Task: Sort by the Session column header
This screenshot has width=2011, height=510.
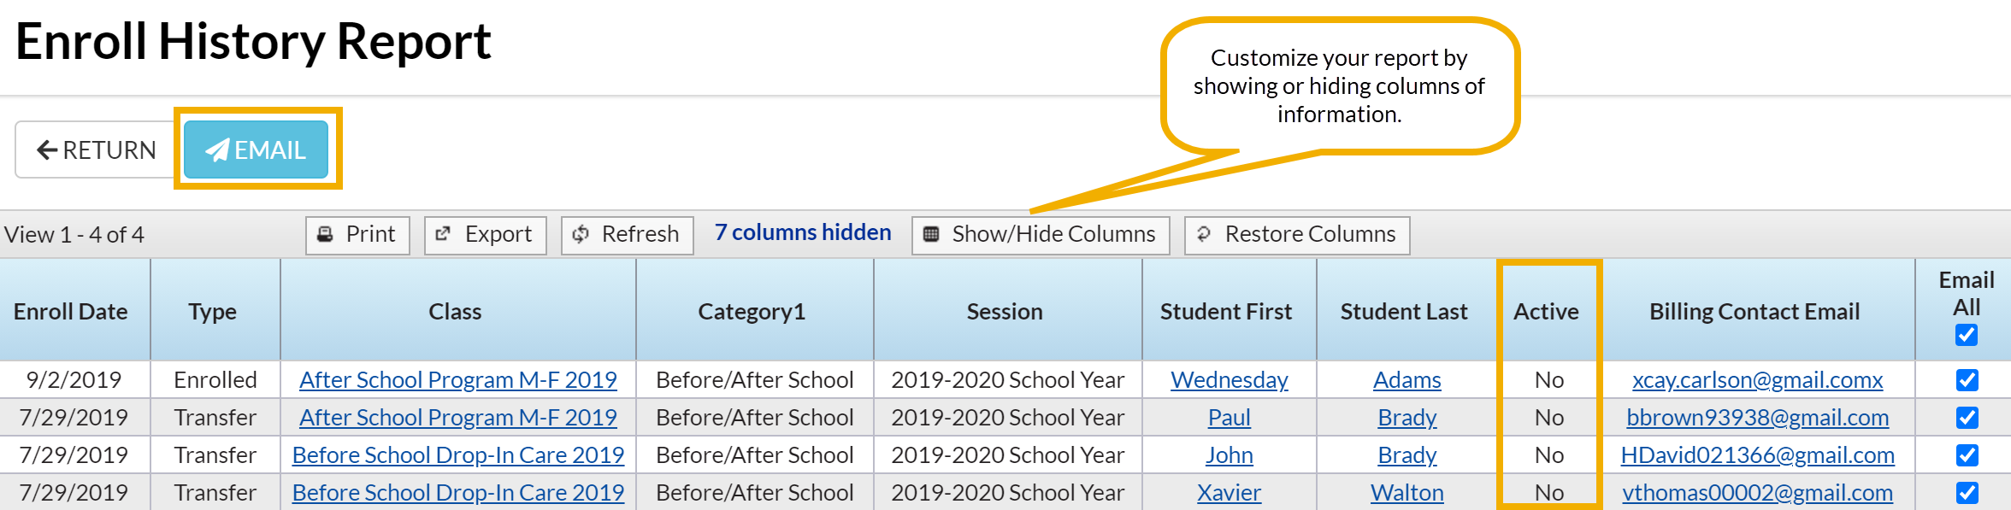Action: (x=1005, y=312)
